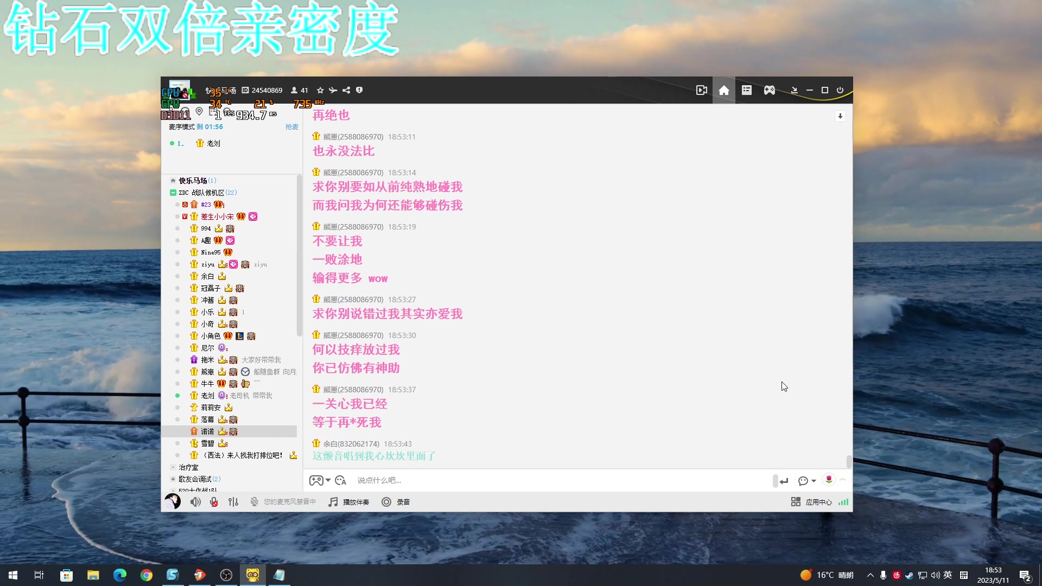Open the chat bubble options dropdown
Screen dimensions: 1042x586
807,481
